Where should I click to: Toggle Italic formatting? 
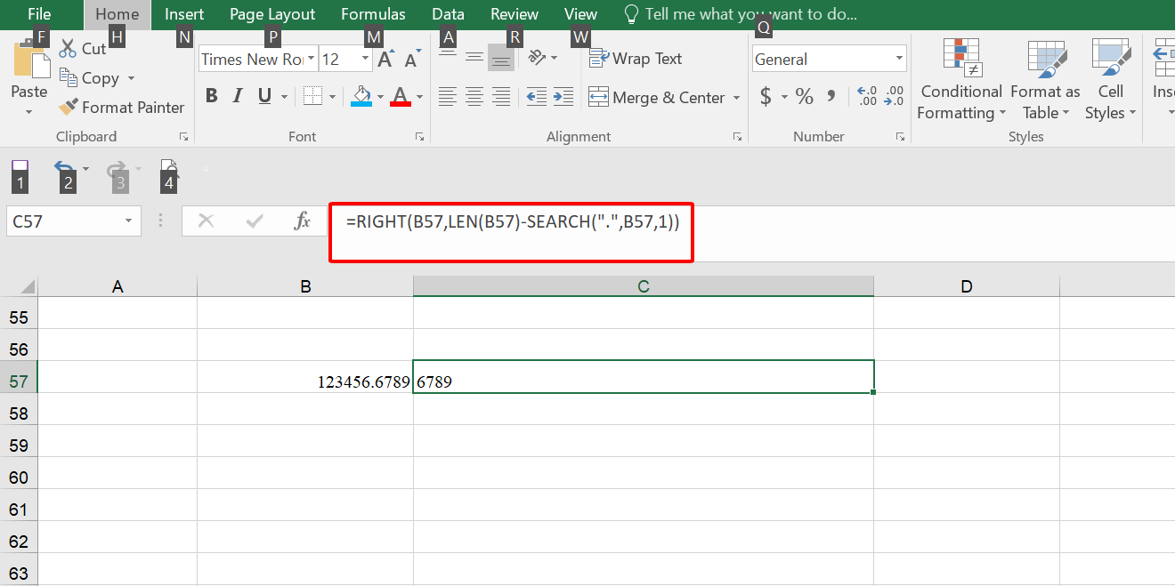coord(238,96)
